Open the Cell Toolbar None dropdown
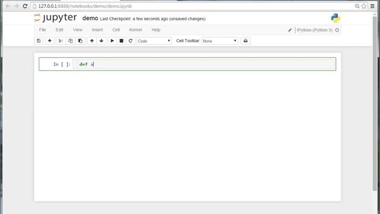The height and width of the screenshot is (214, 380). point(220,41)
